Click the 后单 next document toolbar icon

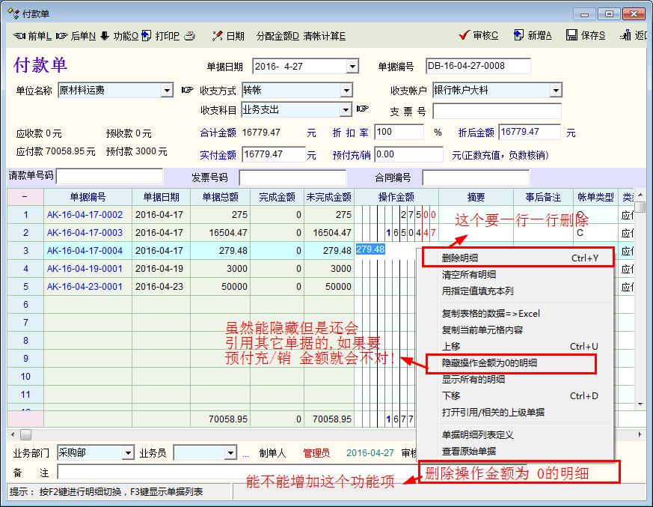click(62, 36)
